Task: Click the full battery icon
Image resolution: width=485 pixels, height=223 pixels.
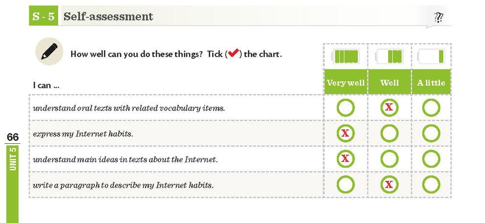Action: pos(345,57)
